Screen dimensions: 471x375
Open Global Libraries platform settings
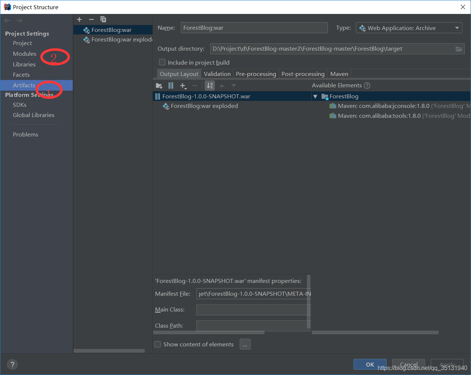pos(33,115)
